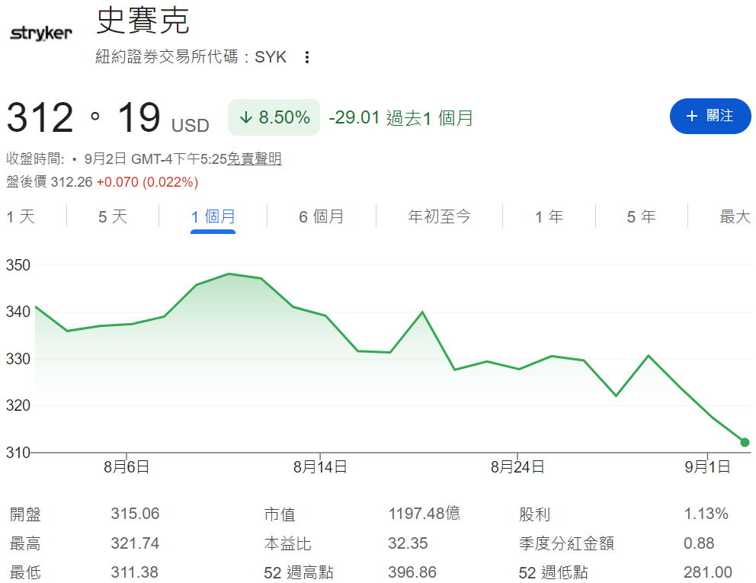Viewport: 756px width, 583px height.
Task: Open the three-dot more options menu
Action: point(306,57)
